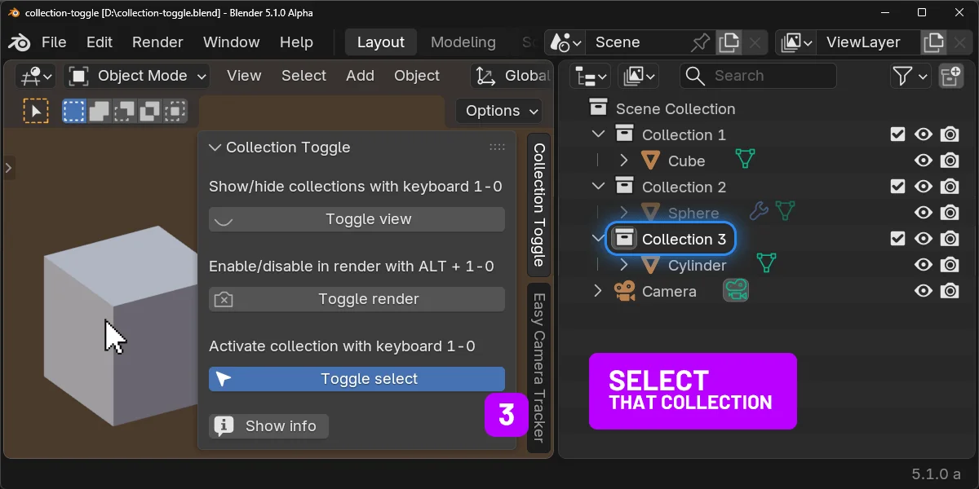This screenshot has width=979, height=489.
Task: Switch to the Modeling workspace tab
Action: coord(463,42)
